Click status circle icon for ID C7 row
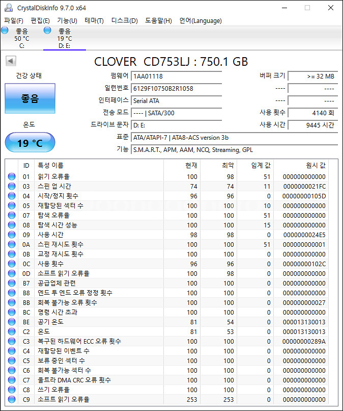Screen dimensions: 343x411 (12, 380)
